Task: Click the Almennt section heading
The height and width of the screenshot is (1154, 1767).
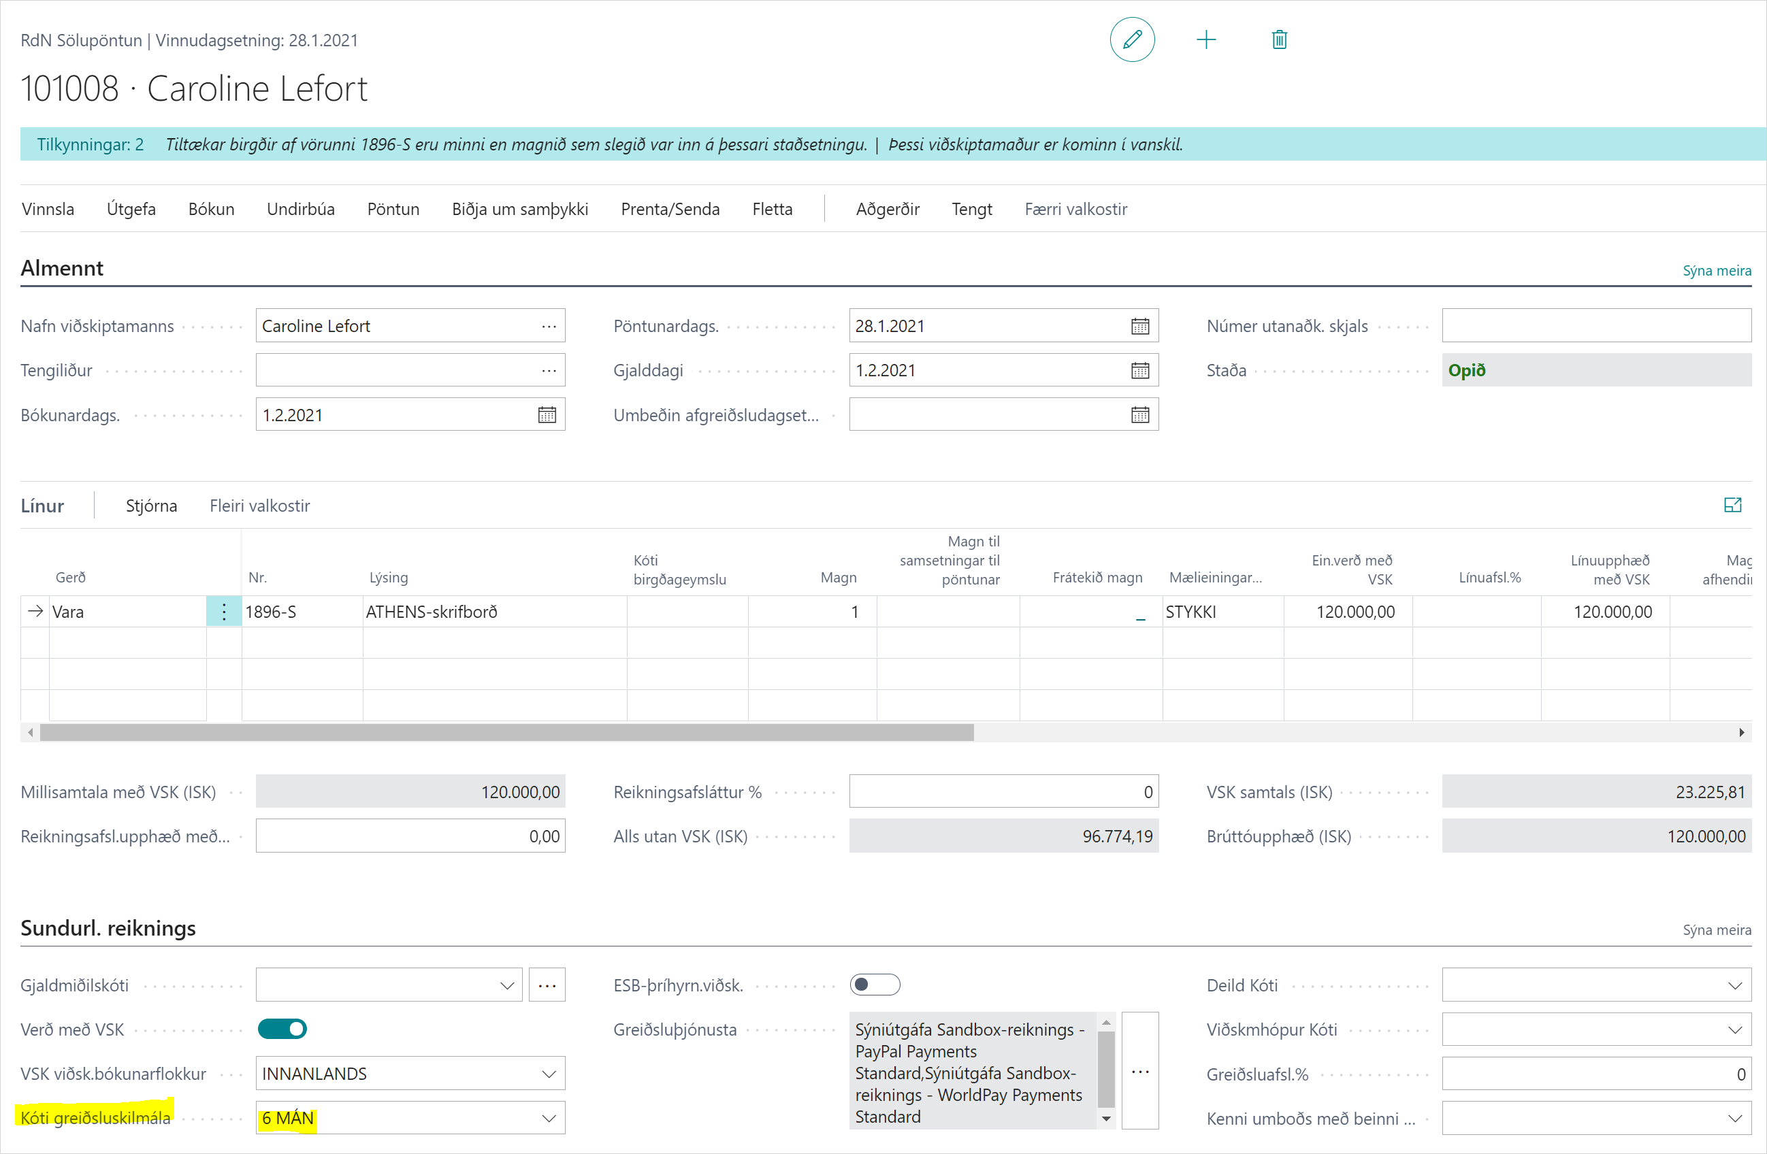Action: (63, 268)
